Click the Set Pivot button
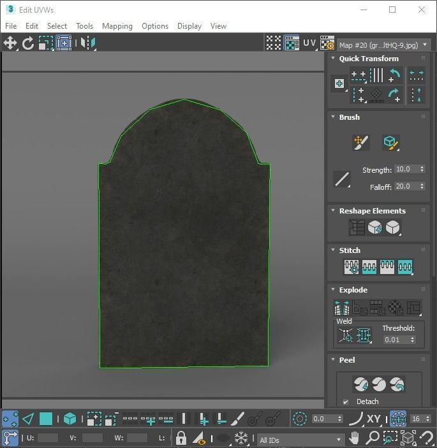 pos(339,83)
